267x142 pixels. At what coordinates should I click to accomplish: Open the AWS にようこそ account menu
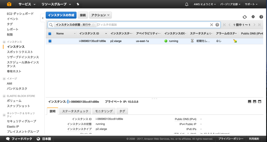tap(205, 4)
